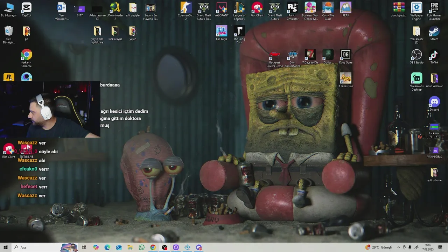Open the Yeni Microsoft Word document
Screen dimensions: 448x252
click(62, 12)
